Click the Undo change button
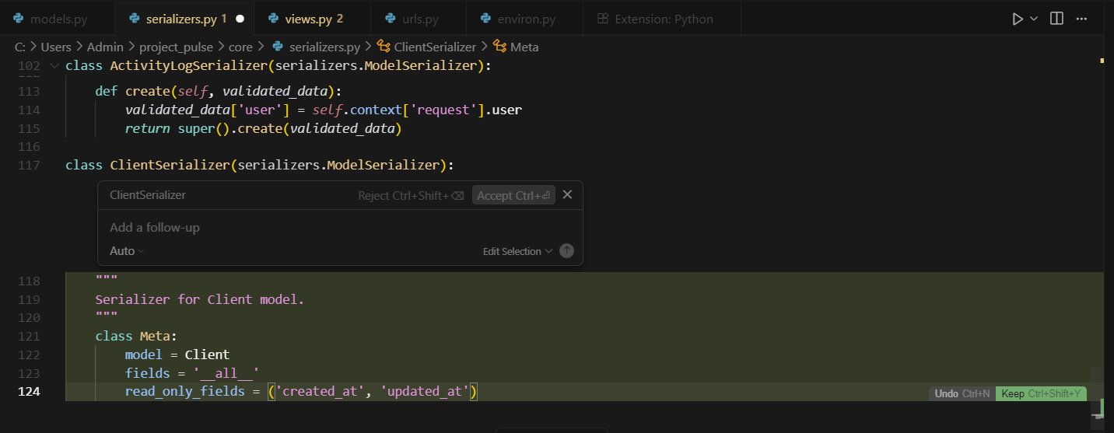 (962, 393)
